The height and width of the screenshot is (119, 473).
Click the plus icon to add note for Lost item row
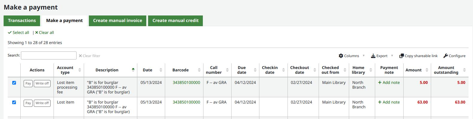[380, 102]
